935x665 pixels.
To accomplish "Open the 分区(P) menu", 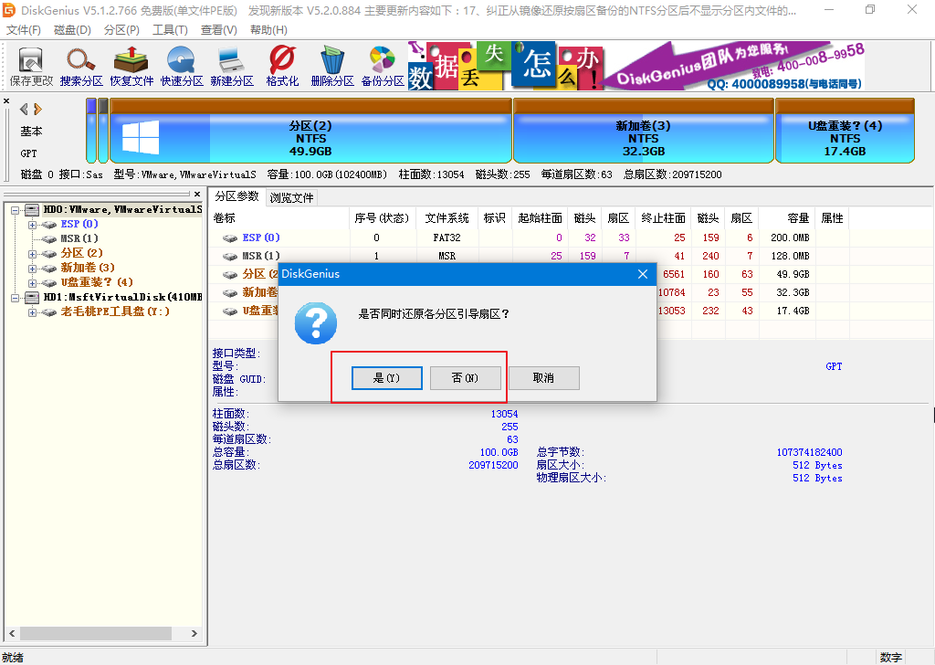I will tap(121, 30).
